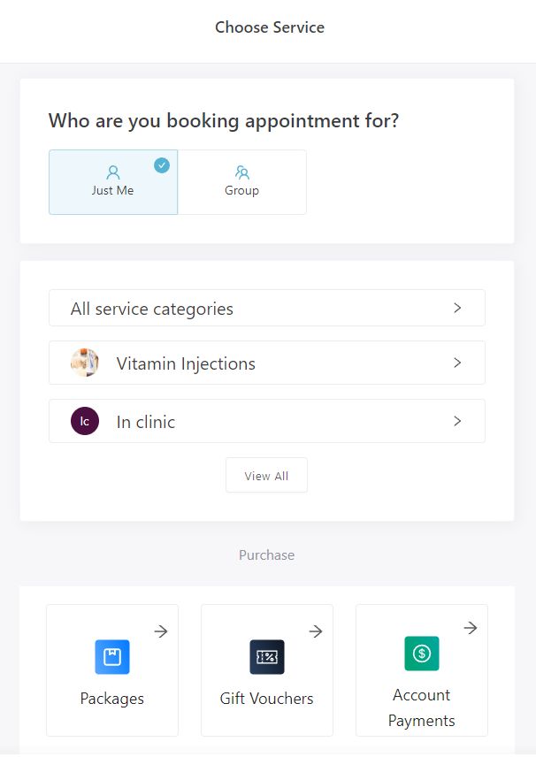Screen dimensions: 536x757
Task: Click the arrow on Gift Vouchers card
Action: (x=316, y=631)
